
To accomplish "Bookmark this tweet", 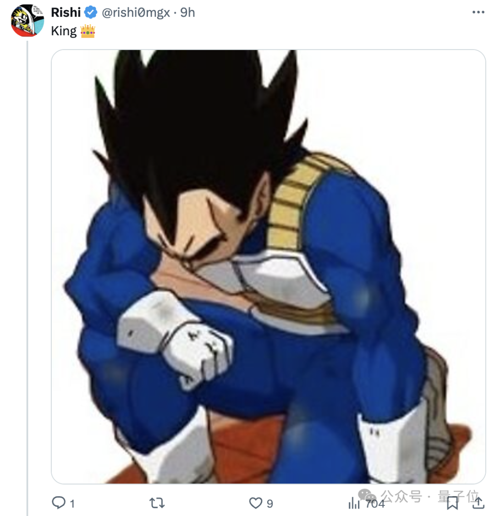I will click(x=452, y=503).
